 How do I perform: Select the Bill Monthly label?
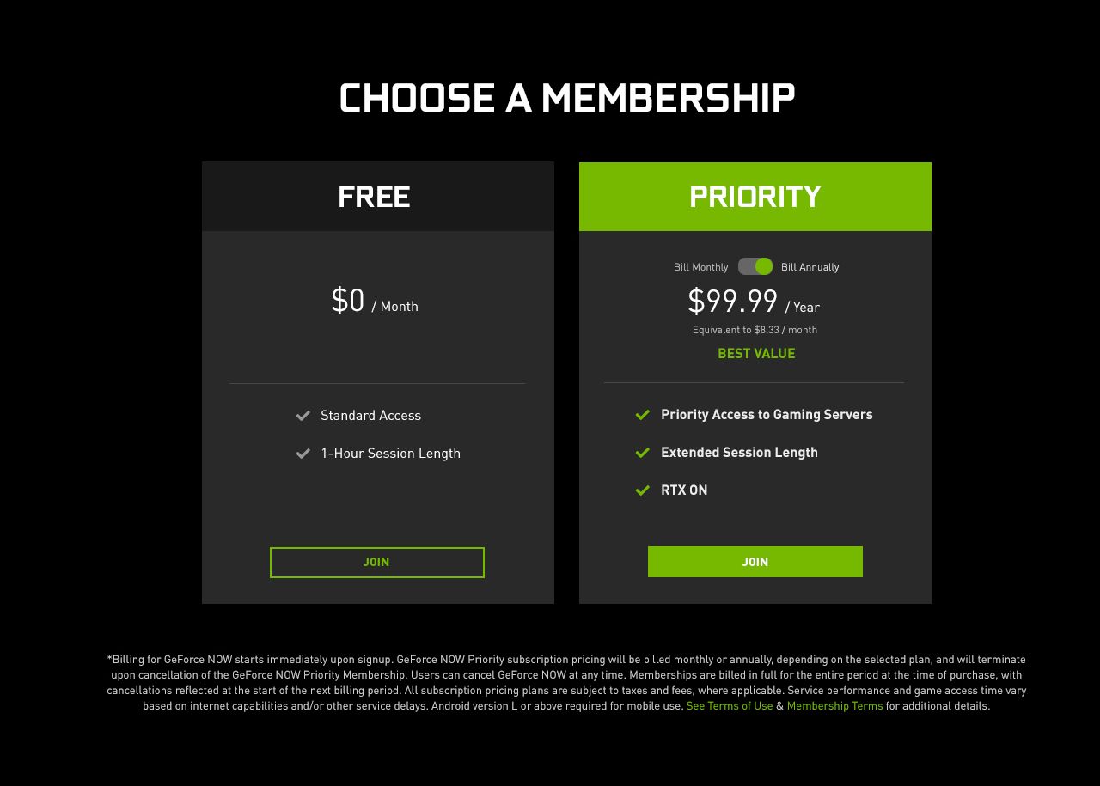[700, 267]
